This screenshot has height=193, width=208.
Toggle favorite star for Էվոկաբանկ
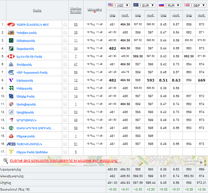[x=65, y=80]
